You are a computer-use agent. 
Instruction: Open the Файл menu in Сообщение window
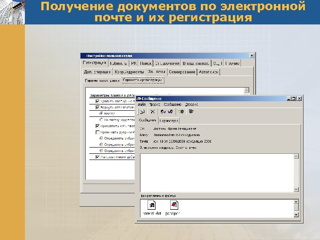(x=141, y=104)
